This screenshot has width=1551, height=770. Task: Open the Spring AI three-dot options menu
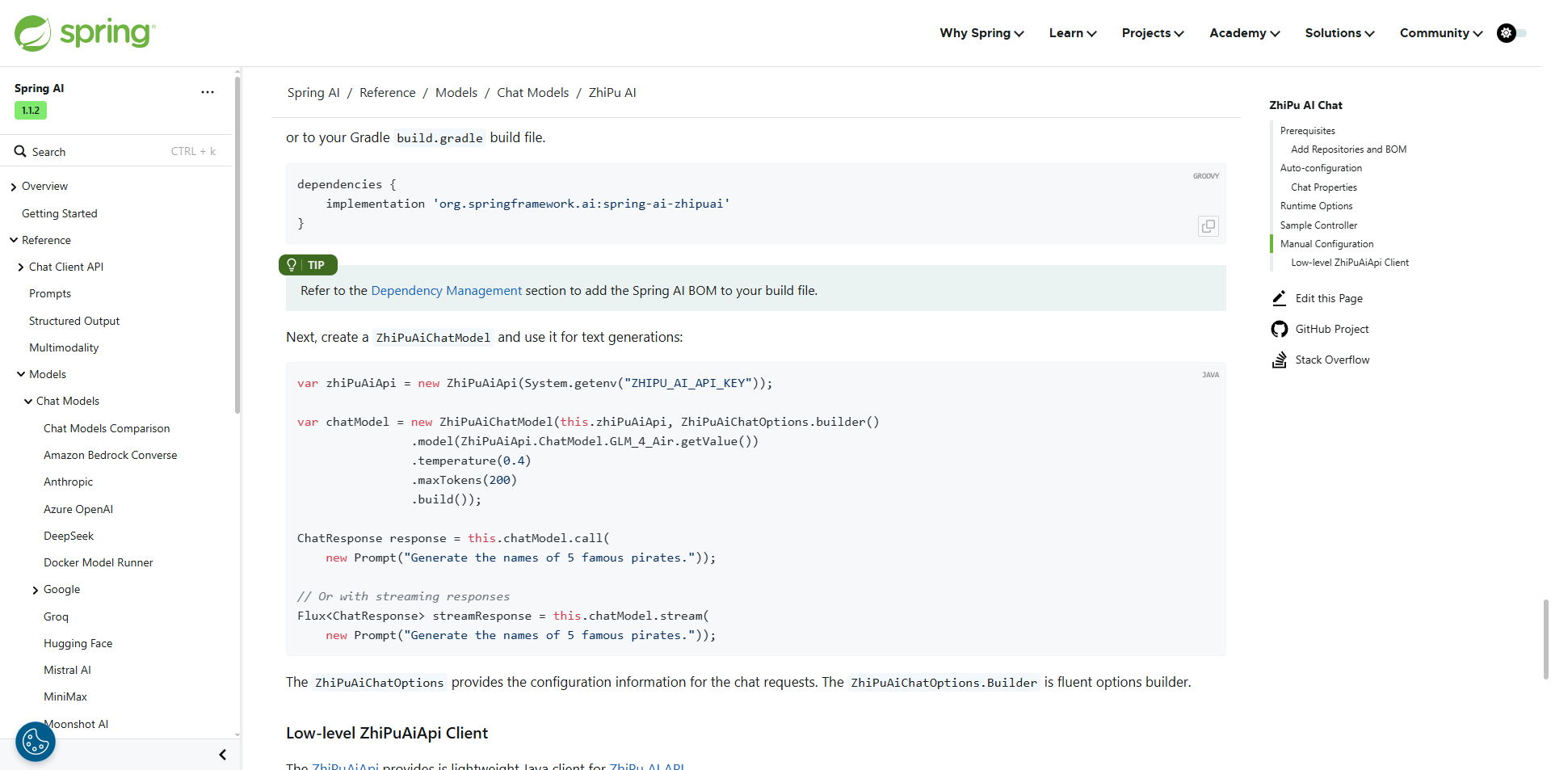(x=208, y=92)
